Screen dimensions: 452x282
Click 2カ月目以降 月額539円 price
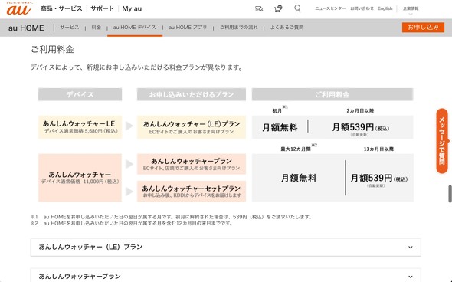(360, 127)
